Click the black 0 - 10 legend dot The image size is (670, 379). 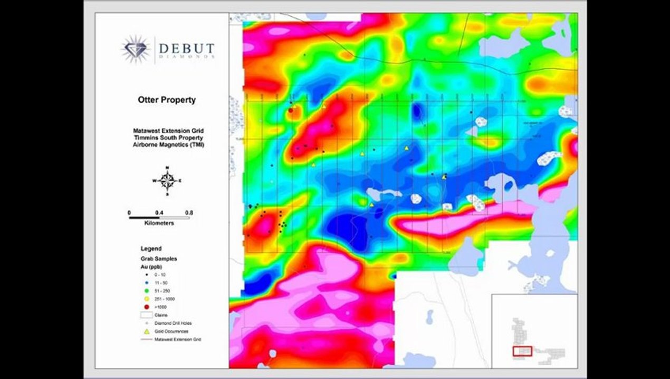146,274
